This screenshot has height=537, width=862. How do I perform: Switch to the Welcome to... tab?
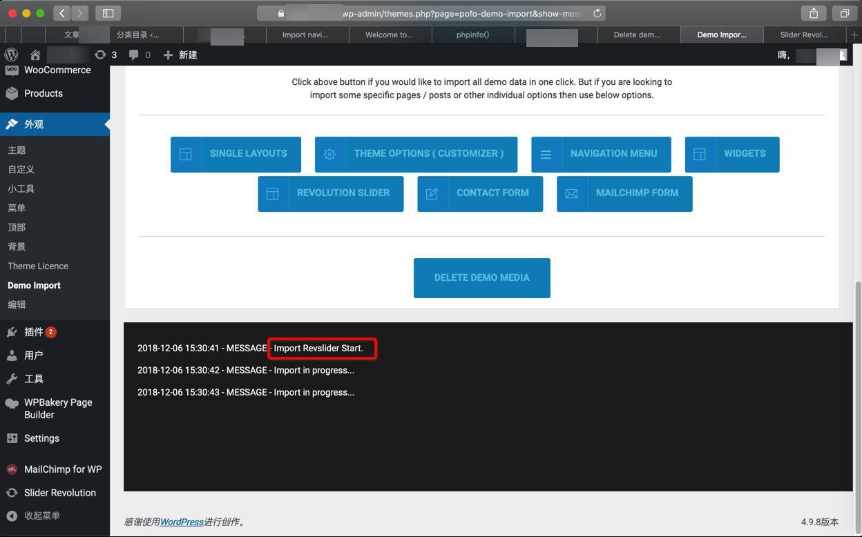pyautogui.click(x=389, y=35)
